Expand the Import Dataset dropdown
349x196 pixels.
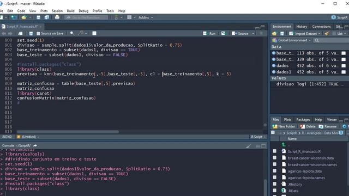305,34
